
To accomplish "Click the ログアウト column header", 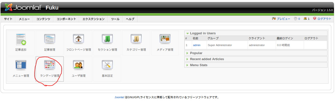I will tap(311, 38).
